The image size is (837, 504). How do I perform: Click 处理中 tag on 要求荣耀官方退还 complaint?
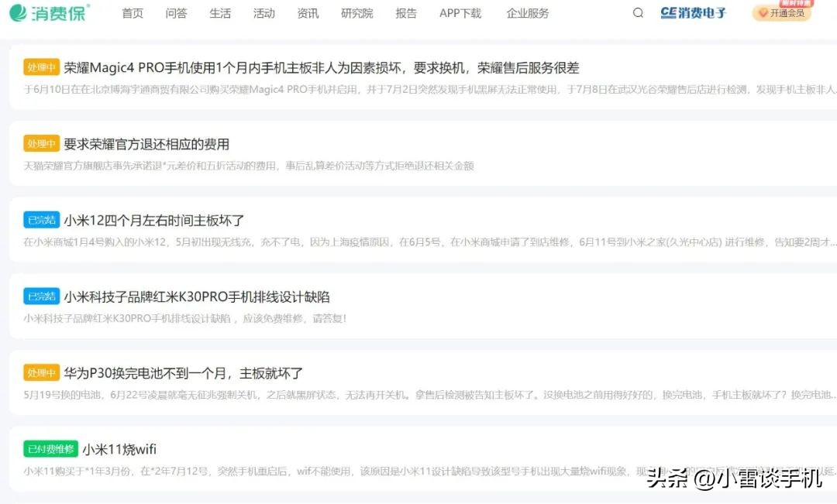pyautogui.click(x=41, y=144)
